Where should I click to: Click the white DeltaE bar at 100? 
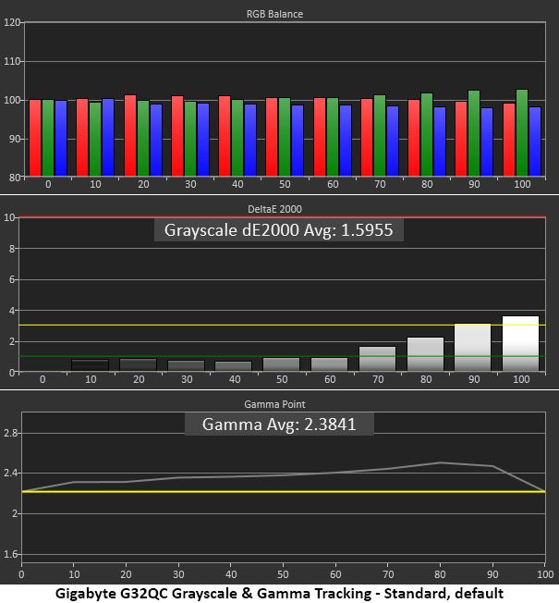click(x=520, y=343)
